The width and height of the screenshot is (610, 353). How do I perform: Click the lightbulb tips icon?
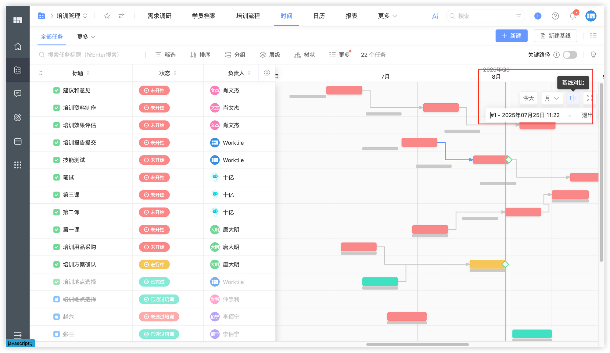pos(593,55)
